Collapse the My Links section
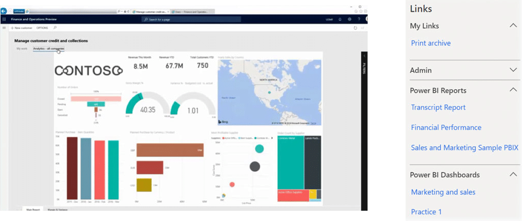 coord(513,26)
